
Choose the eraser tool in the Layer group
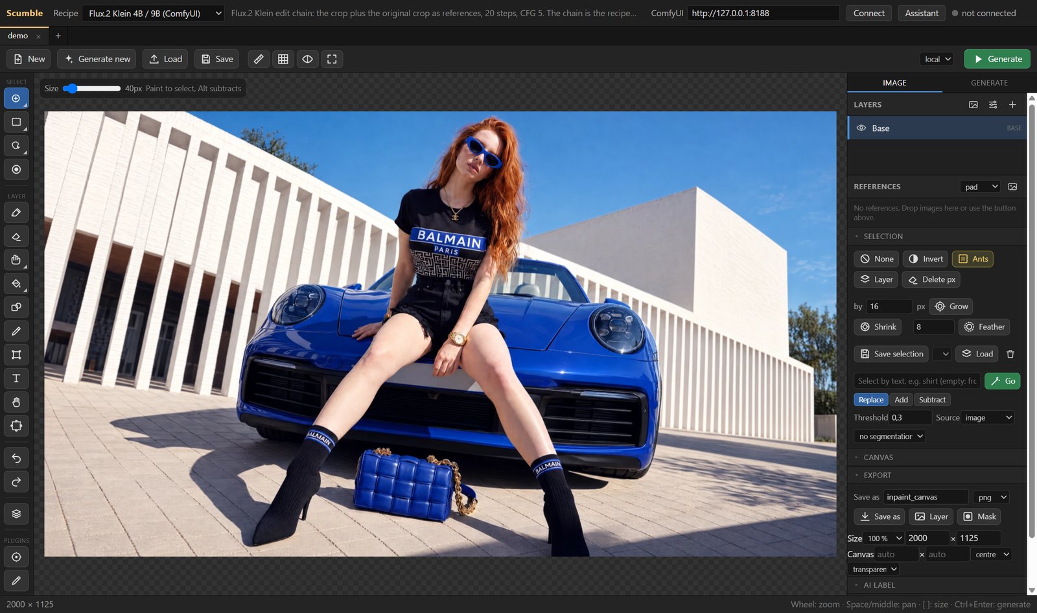point(16,237)
